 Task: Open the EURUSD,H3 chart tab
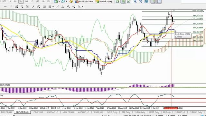click(6, 112)
